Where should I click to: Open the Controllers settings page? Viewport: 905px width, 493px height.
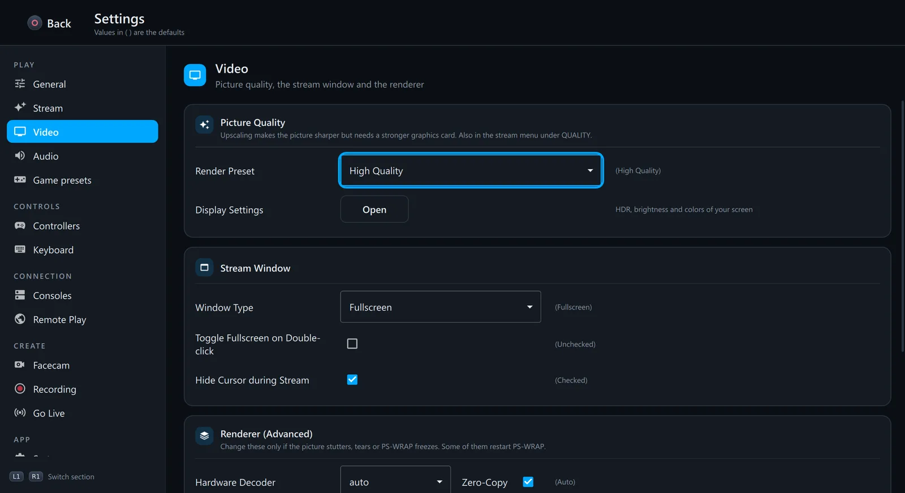[x=83, y=226]
